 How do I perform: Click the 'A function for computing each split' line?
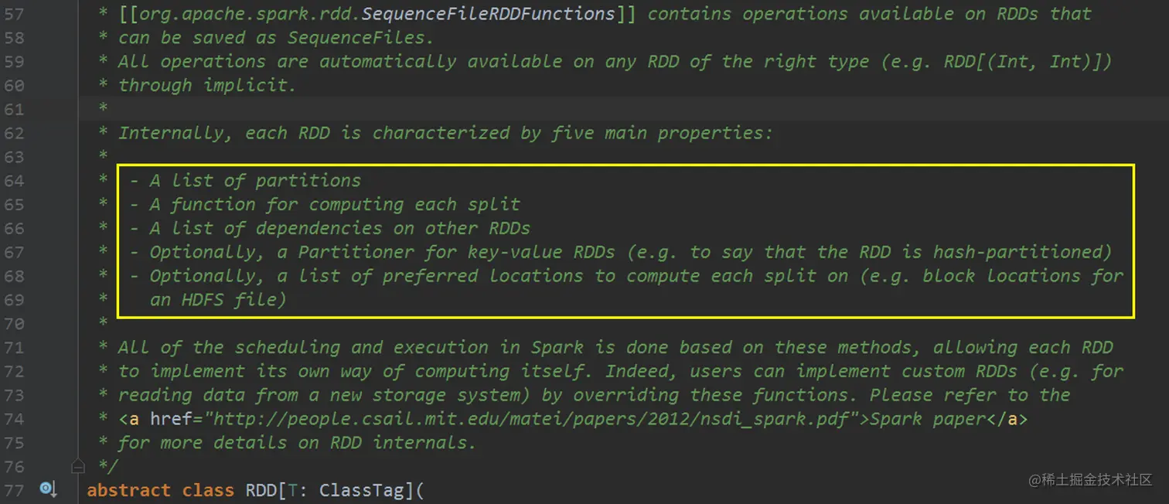tap(334, 204)
